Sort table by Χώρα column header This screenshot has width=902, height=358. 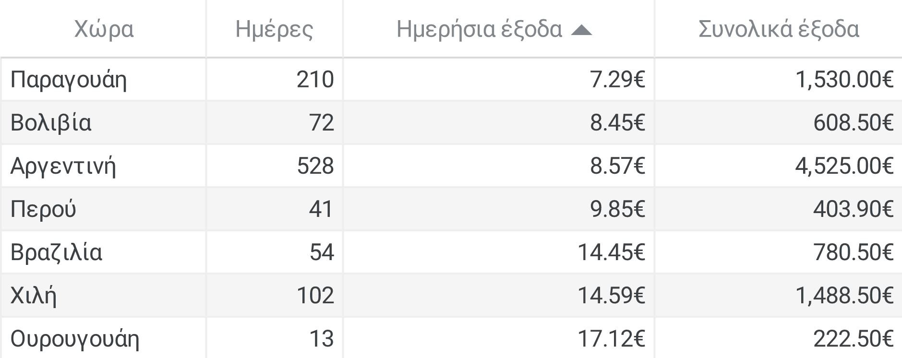click(x=104, y=29)
